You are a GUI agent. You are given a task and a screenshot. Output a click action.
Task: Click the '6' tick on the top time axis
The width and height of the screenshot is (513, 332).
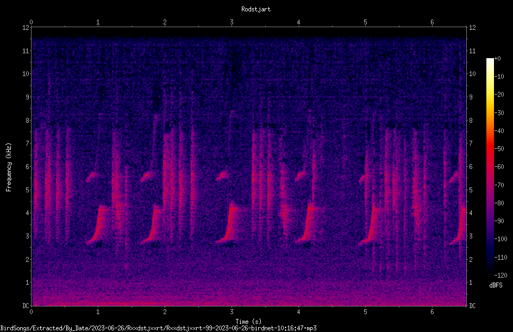coord(432,22)
